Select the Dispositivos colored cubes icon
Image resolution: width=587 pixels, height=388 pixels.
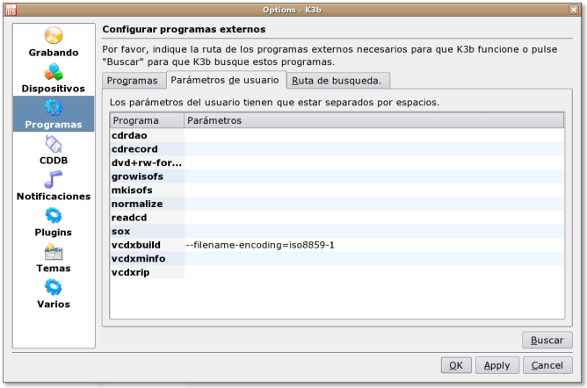[x=54, y=72]
